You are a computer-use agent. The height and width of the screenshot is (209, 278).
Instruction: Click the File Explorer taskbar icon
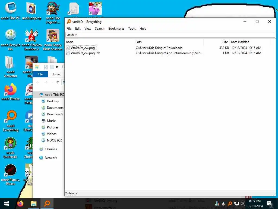[33, 204]
